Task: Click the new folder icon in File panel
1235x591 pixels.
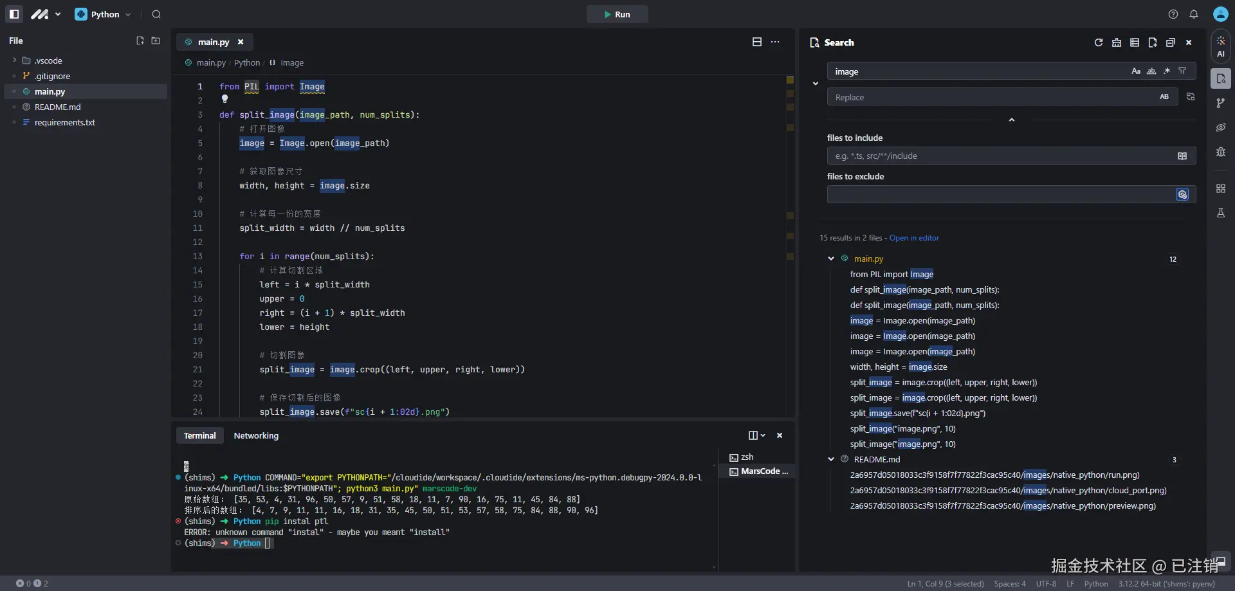Action: point(156,41)
